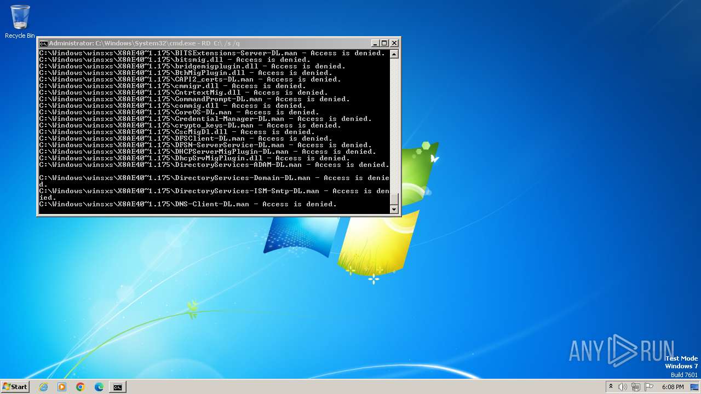Click the DirectoryServices-ISM-Smtp-DL.man output line
Screen dimensions: 701x394
point(214,194)
